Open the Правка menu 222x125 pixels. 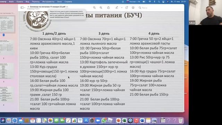(x=19, y=1)
